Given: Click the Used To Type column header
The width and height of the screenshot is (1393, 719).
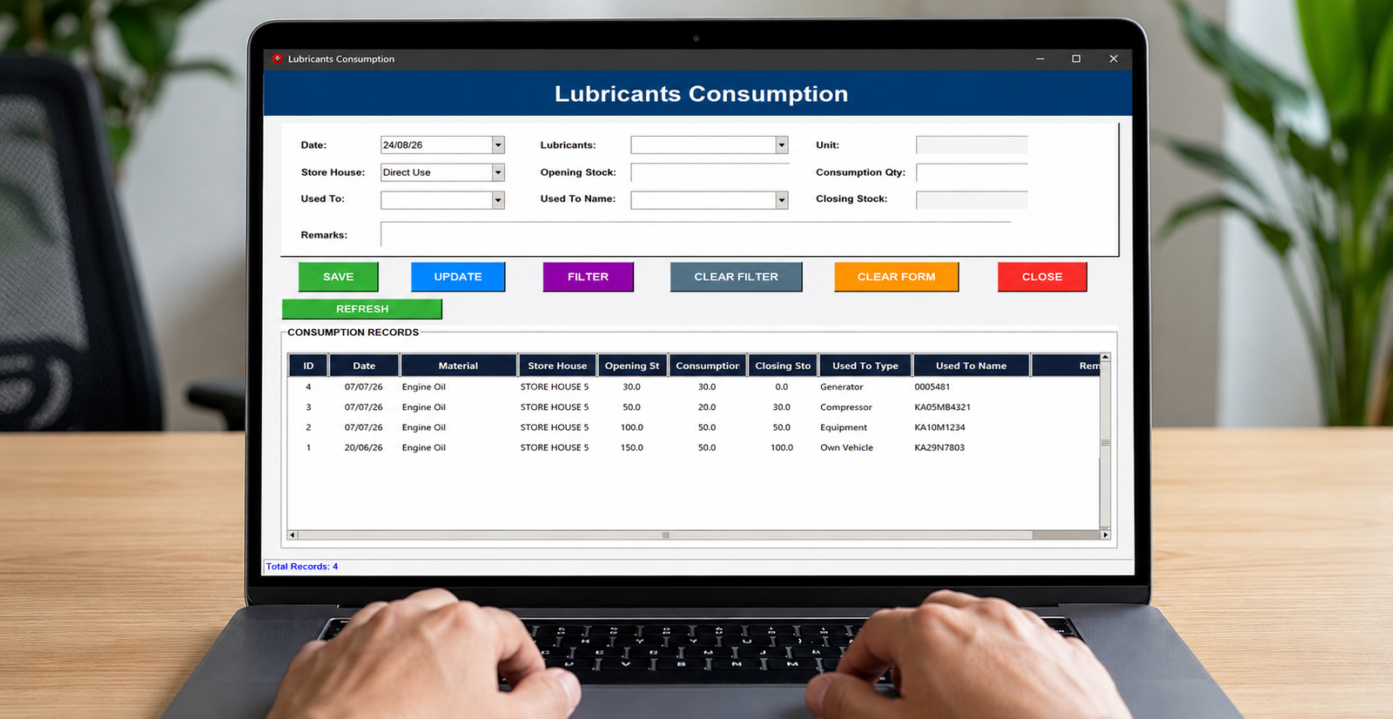Looking at the screenshot, I should click(865, 366).
